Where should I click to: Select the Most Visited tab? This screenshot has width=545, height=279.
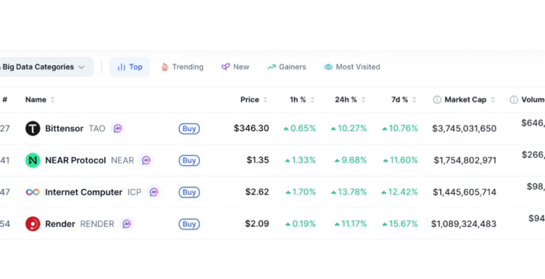point(352,67)
